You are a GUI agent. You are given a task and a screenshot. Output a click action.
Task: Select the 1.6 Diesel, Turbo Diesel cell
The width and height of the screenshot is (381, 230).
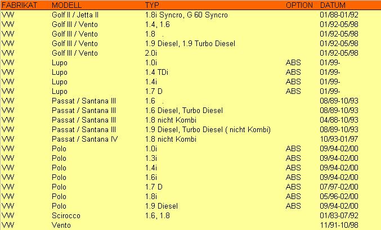tap(184, 111)
